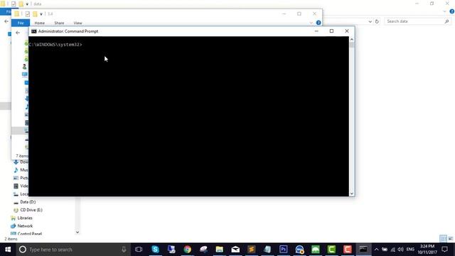
Task: Click navigation pane scroll down arrow
Action: 77,232
